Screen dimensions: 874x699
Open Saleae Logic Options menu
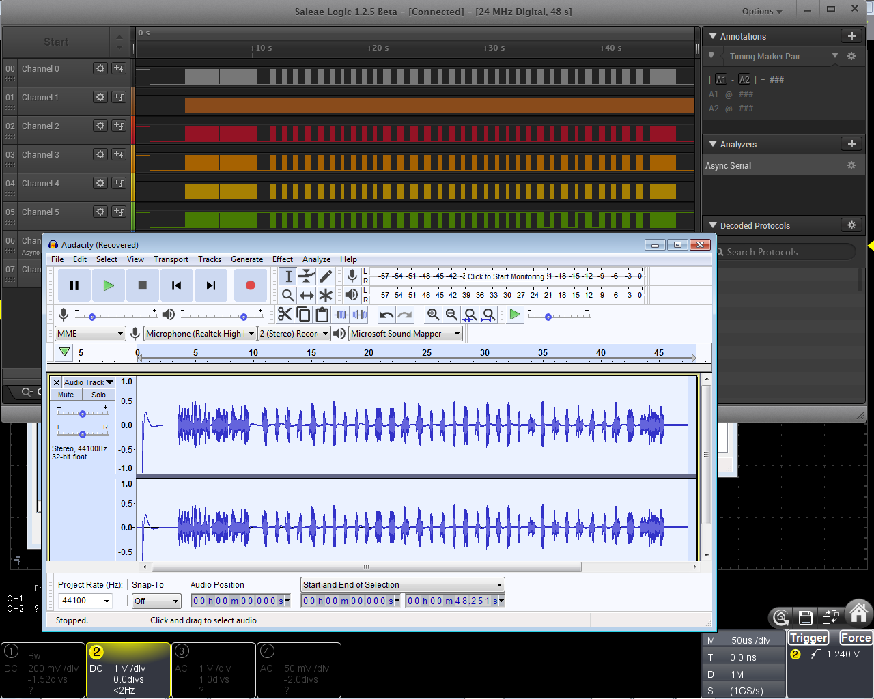(x=762, y=12)
